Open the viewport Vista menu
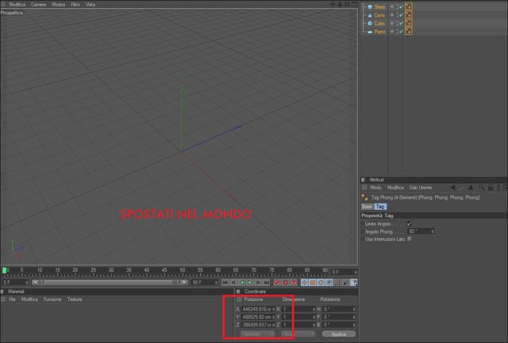This screenshot has width=508, height=343. coord(90,5)
